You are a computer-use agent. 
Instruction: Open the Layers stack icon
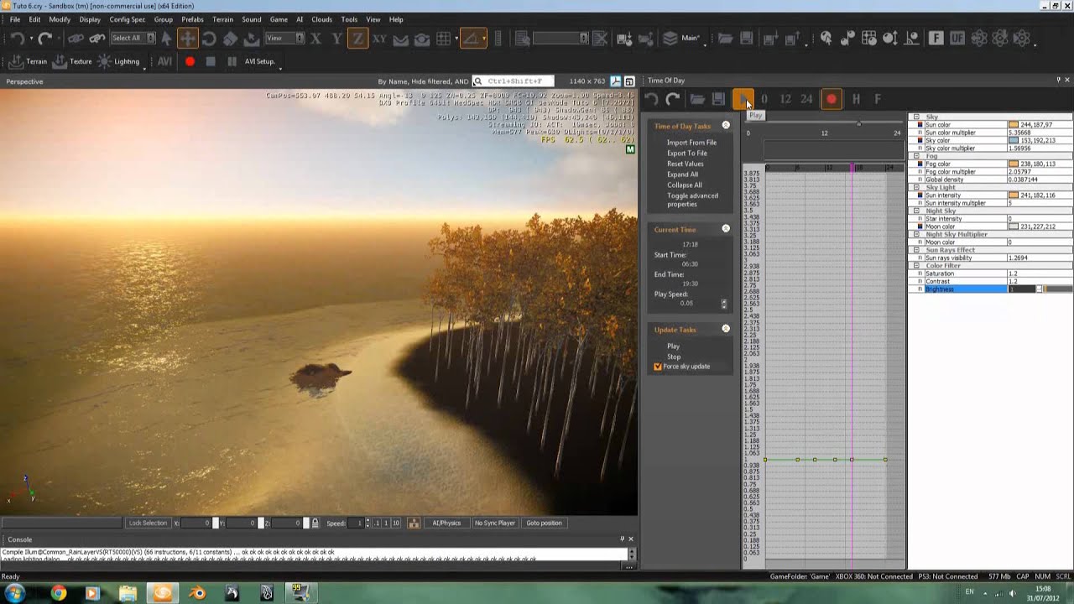tap(670, 39)
